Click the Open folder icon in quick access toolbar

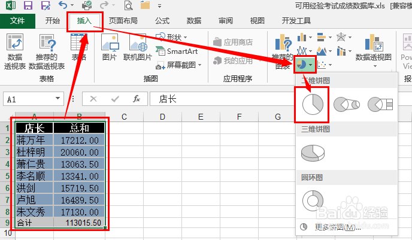point(145,5)
